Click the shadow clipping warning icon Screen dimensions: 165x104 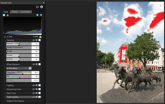tap(5, 37)
